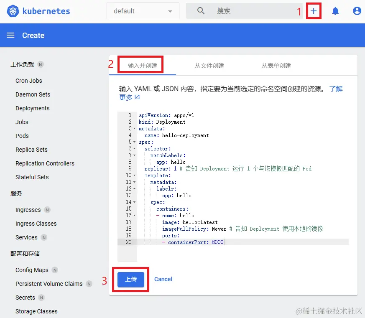The height and width of the screenshot is (318, 365).
Task: Open the create resource plus icon
Action: coord(314,11)
